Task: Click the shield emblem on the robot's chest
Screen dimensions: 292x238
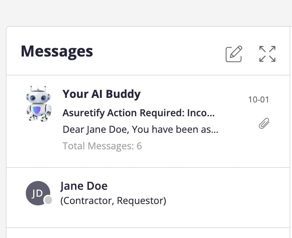Action: point(38,110)
